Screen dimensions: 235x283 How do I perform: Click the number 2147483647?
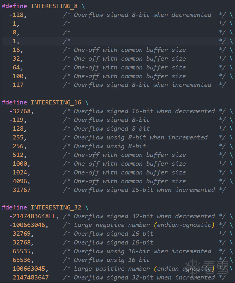click(x=31, y=277)
